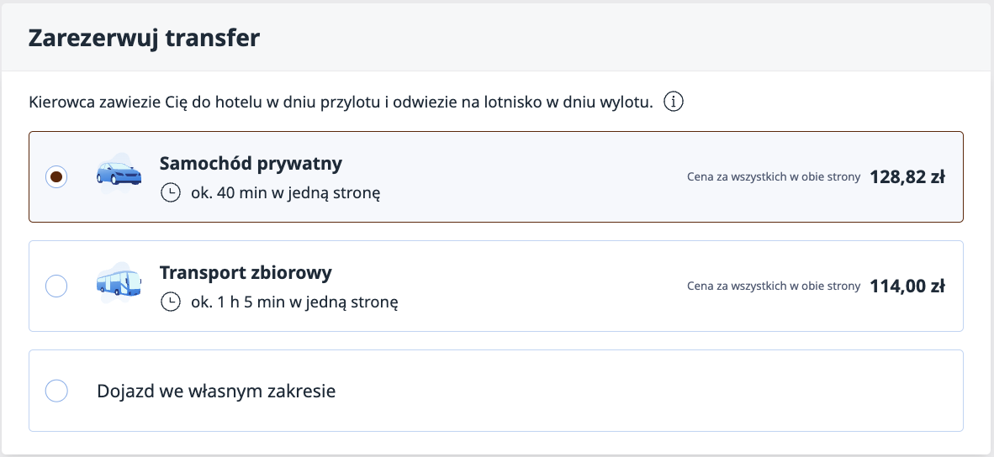Click the Dojazd we własnym zakresie label
Screen dimensions: 994x457
(216, 391)
